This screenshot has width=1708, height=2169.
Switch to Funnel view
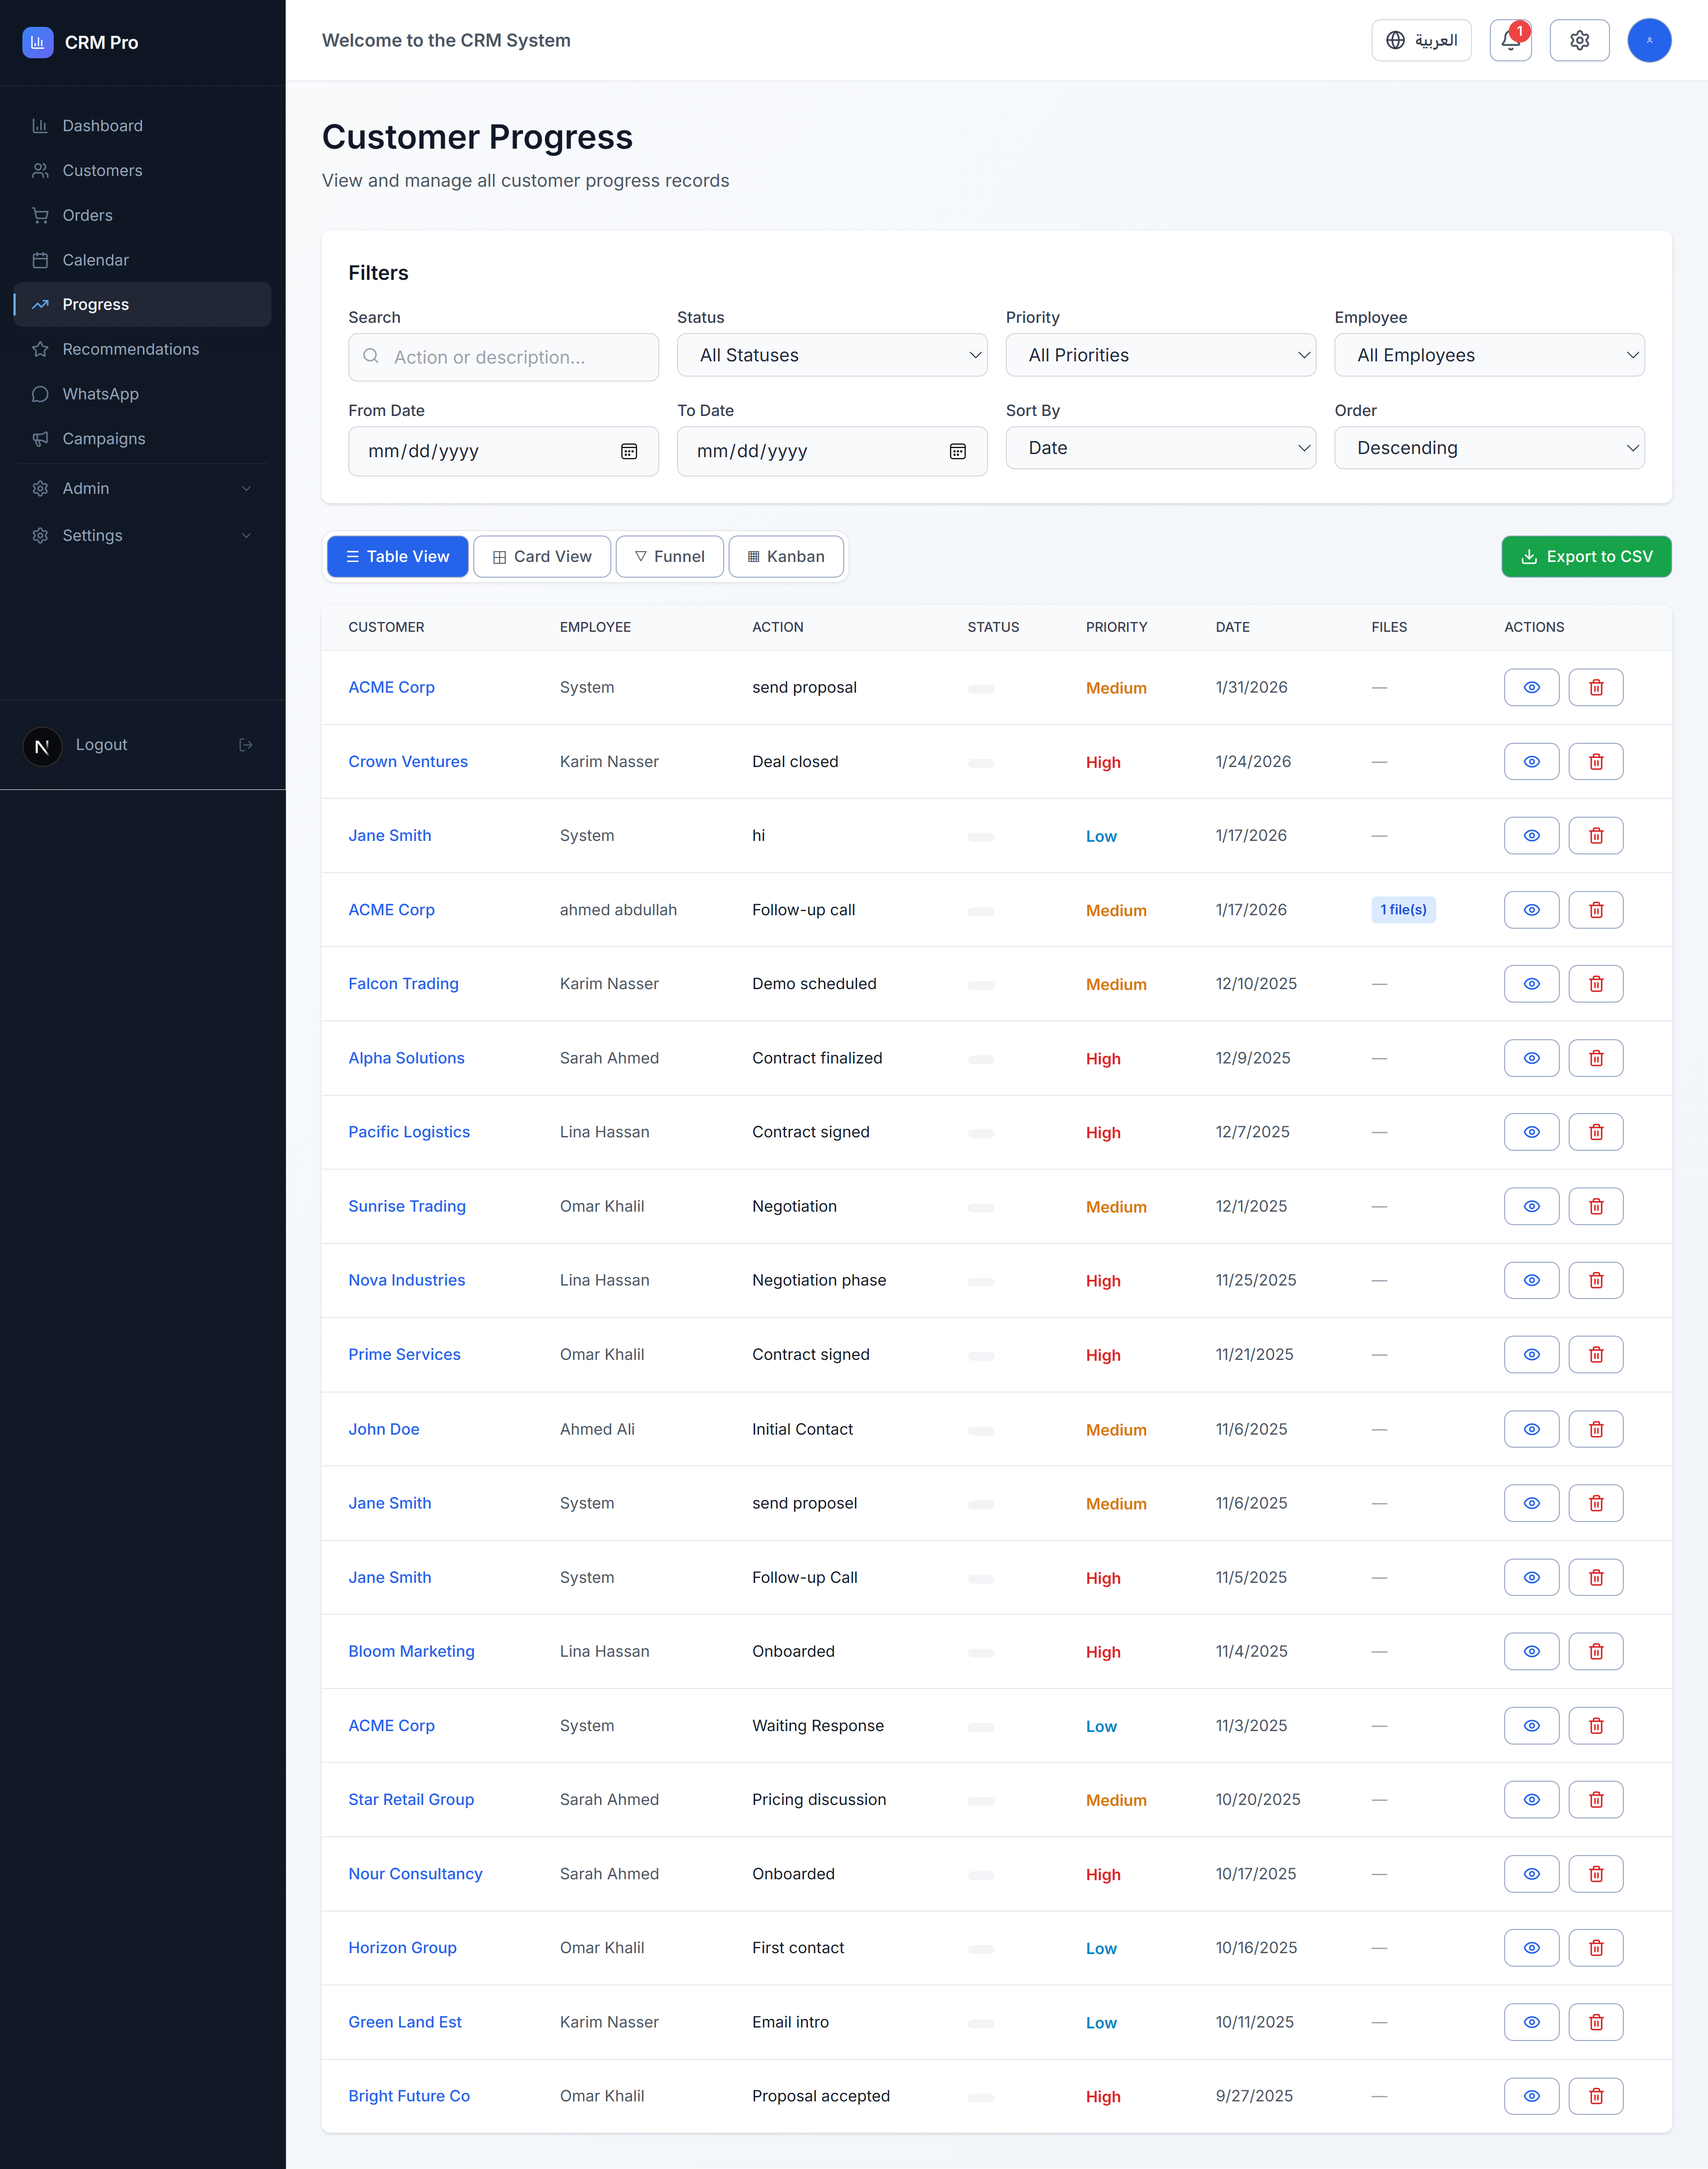tap(669, 557)
